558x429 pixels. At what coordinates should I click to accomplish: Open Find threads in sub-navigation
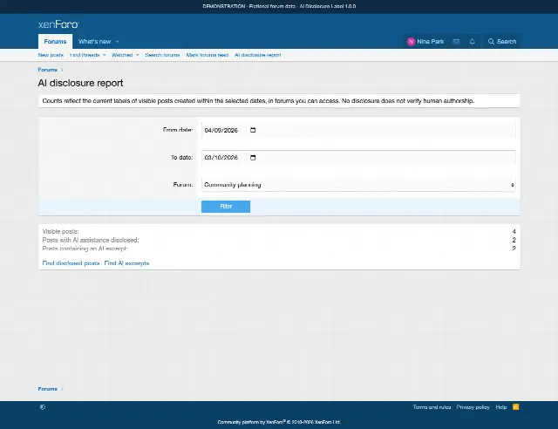85,55
